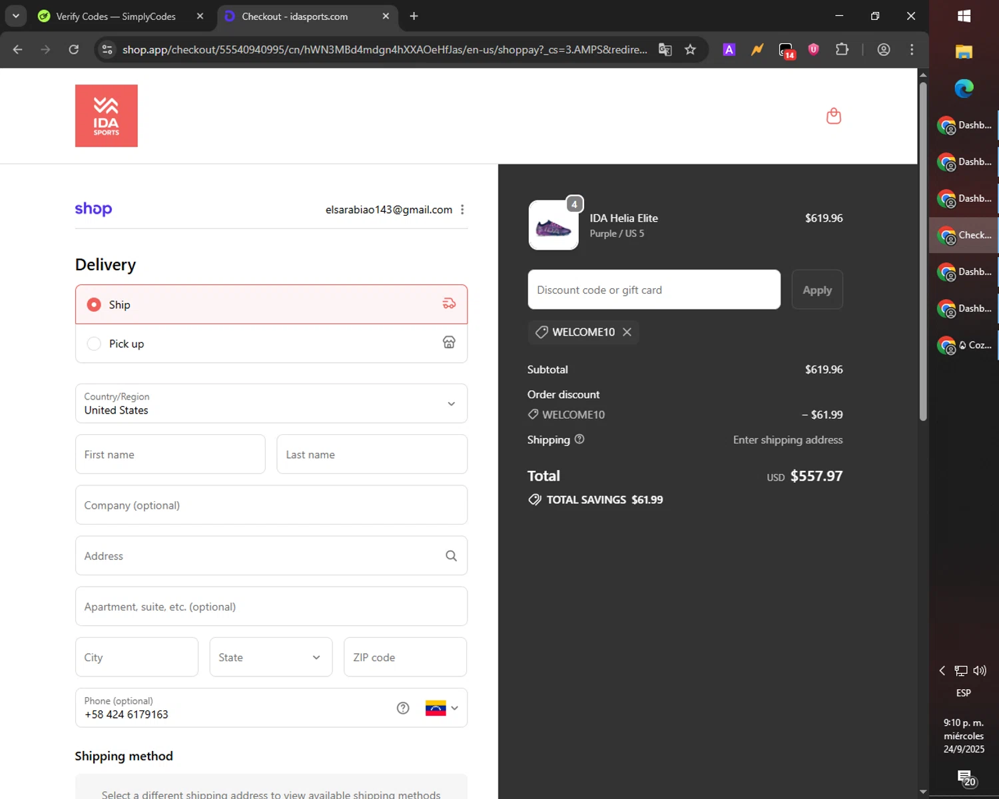Open the orange lightning extension icon
Viewport: 999px width, 799px height.
coord(757,49)
